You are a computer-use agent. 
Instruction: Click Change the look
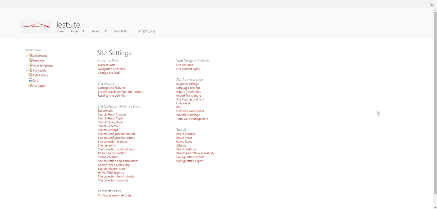coord(109,73)
